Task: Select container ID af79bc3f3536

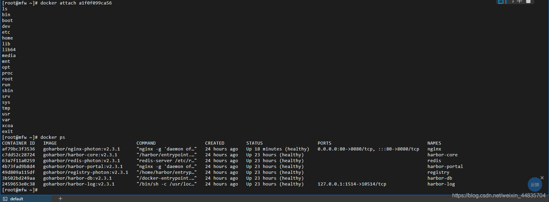Action: [x=19, y=149]
